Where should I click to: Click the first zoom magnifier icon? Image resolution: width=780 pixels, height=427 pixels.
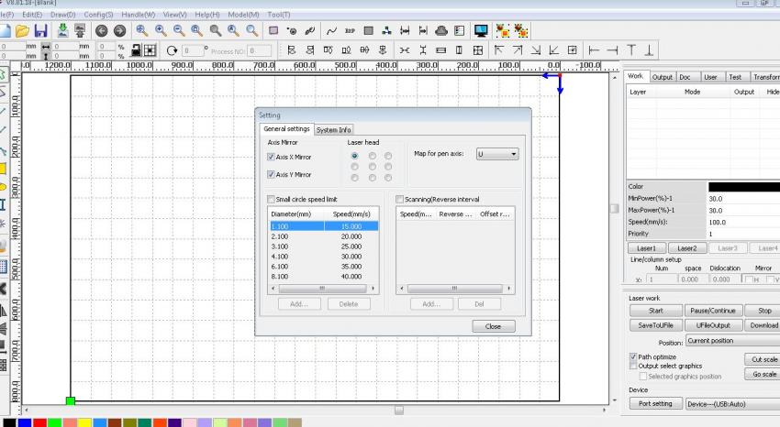pos(142,30)
